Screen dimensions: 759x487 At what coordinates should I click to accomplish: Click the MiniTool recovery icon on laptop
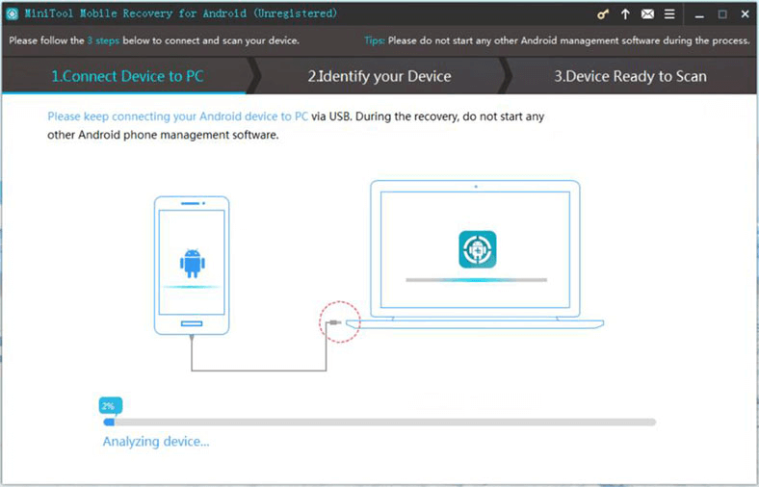pos(478,249)
